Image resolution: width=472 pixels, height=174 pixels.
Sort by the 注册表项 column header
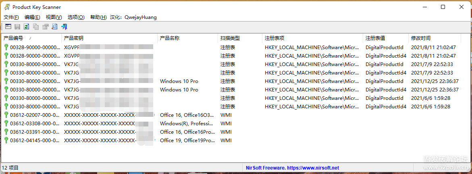tap(312, 38)
